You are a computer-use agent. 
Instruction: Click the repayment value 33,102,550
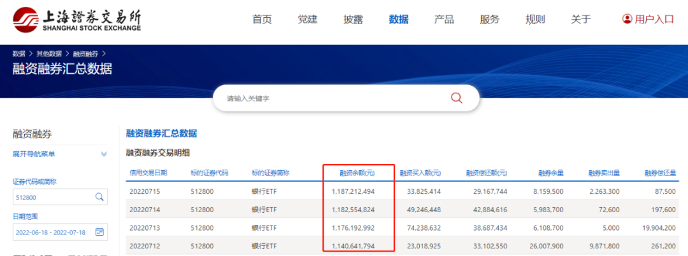491,246
